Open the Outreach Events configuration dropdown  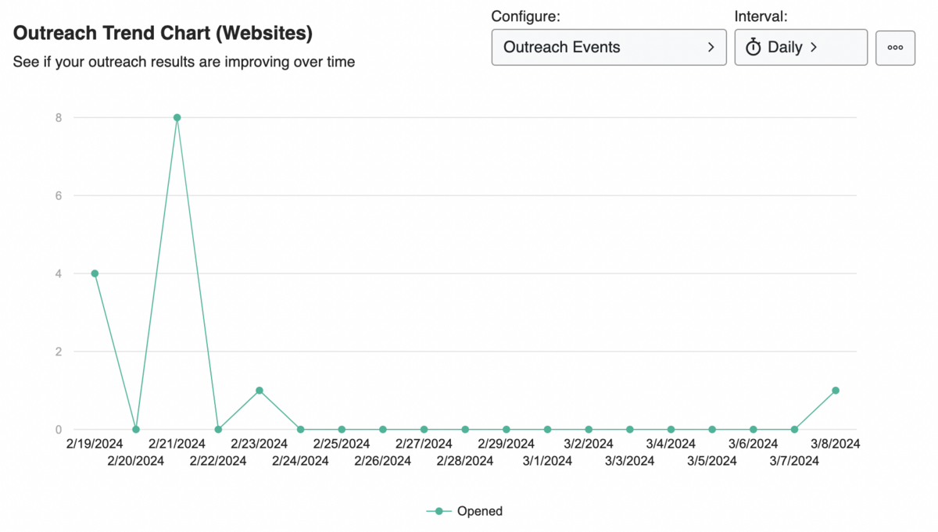[608, 47]
